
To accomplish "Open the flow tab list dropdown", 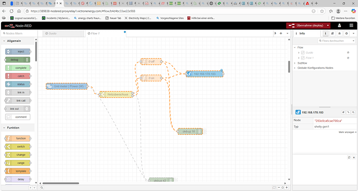I will tap(287, 34).
